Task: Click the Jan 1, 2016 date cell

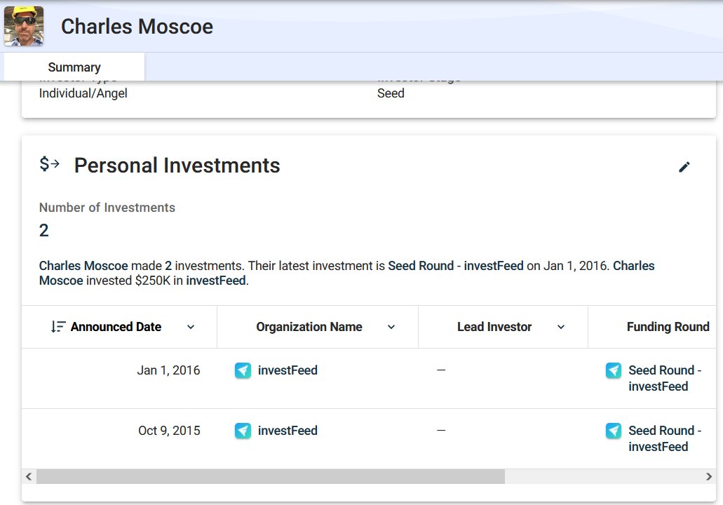Action: coord(168,370)
